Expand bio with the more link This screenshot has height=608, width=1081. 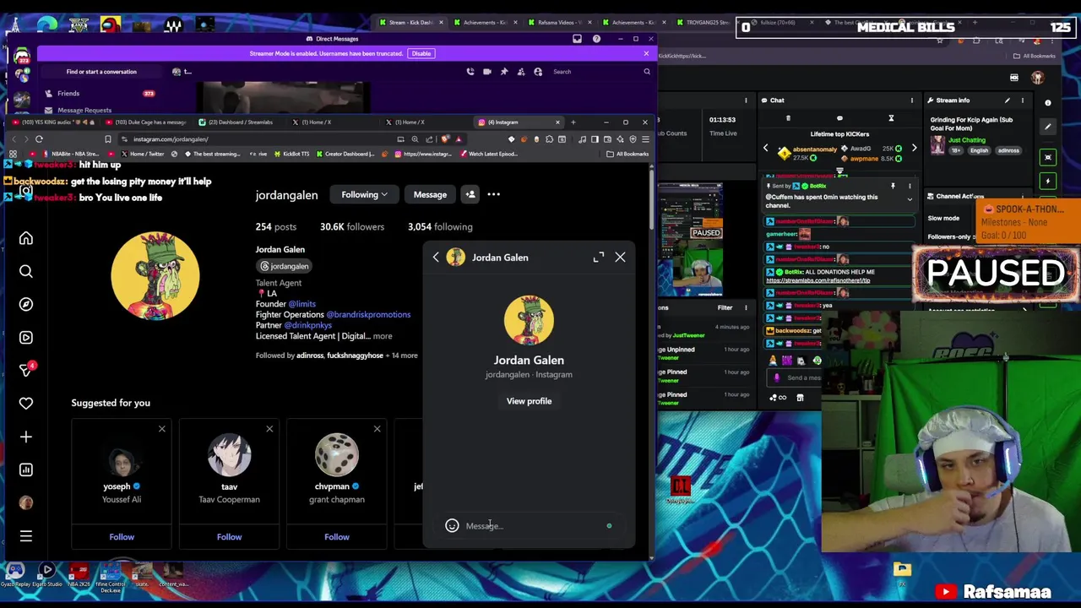[383, 336]
